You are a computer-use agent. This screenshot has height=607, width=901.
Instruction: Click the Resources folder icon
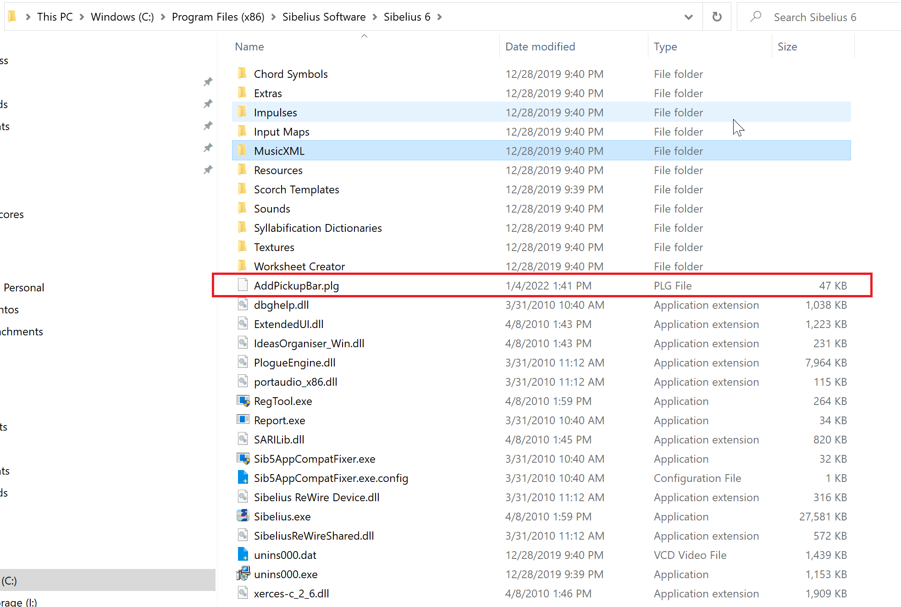pyautogui.click(x=243, y=170)
